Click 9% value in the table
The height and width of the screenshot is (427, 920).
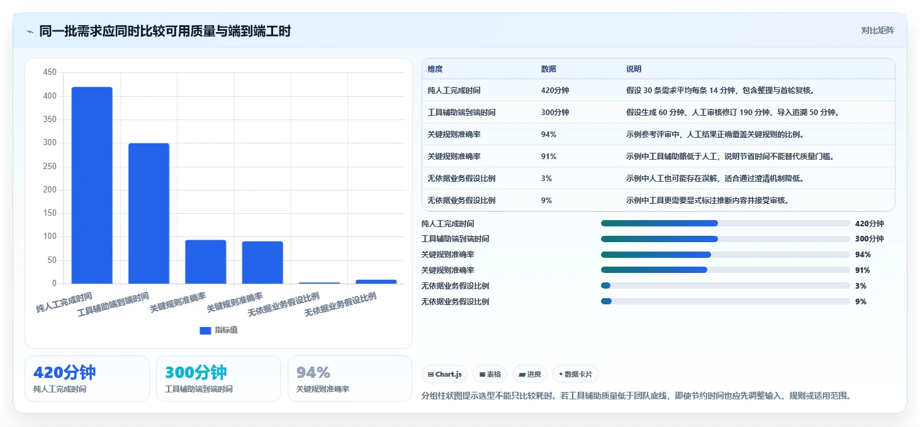point(547,201)
